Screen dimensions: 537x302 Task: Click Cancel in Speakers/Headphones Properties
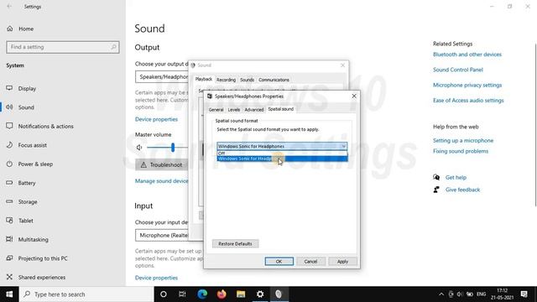click(310, 261)
